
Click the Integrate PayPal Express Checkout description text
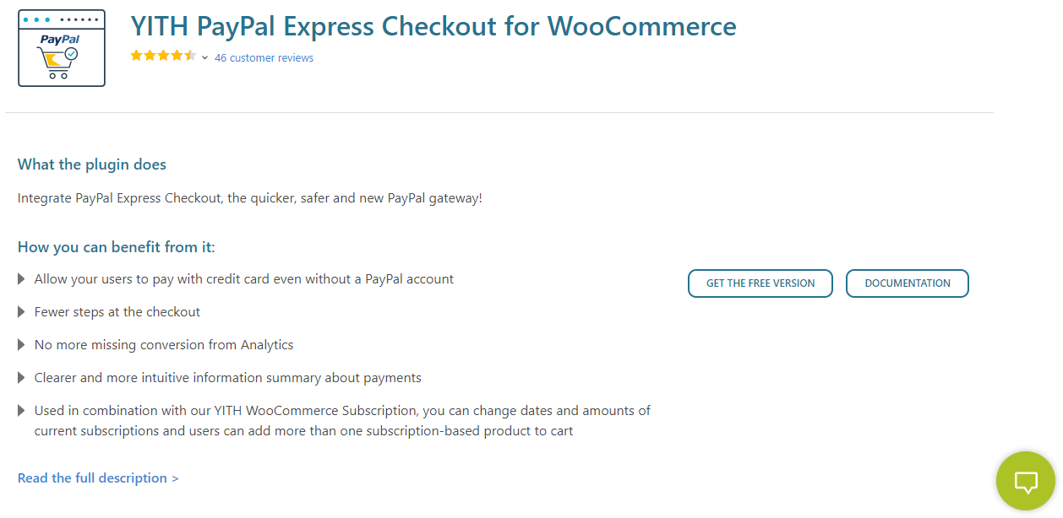pyautogui.click(x=249, y=198)
